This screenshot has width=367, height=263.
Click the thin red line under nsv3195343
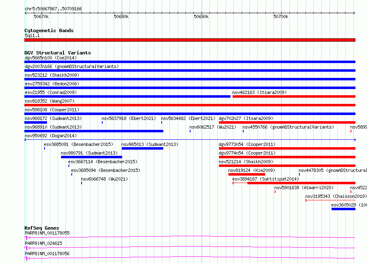click(x=330, y=200)
